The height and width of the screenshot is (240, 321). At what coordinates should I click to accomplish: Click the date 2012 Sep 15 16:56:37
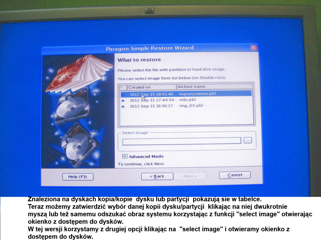(x=151, y=106)
